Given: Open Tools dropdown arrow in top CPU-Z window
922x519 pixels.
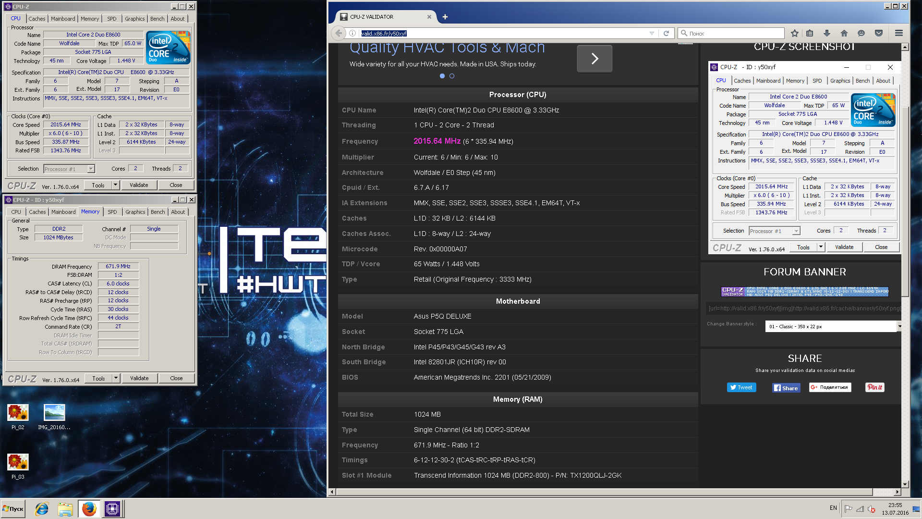Looking at the screenshot, I should (x=115, y=185).
